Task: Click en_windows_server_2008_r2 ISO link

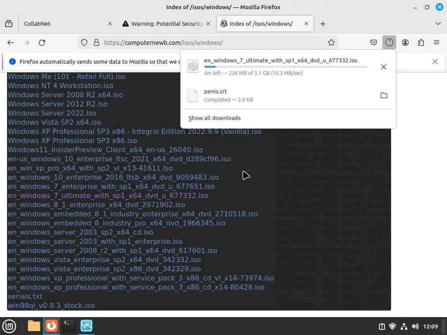Action: [x=113, y=251]
